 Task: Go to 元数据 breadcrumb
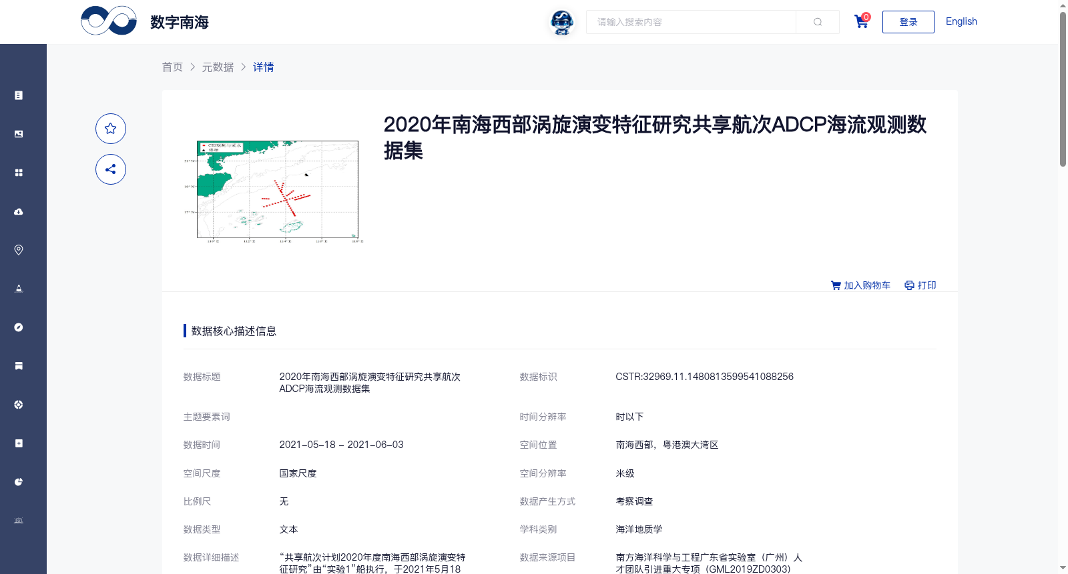218,67
